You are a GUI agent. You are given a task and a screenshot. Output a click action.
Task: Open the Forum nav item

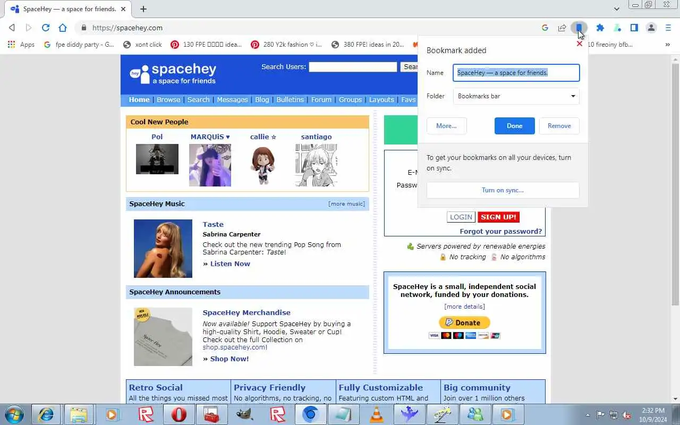pyautogui.click(x=321, y=99)
